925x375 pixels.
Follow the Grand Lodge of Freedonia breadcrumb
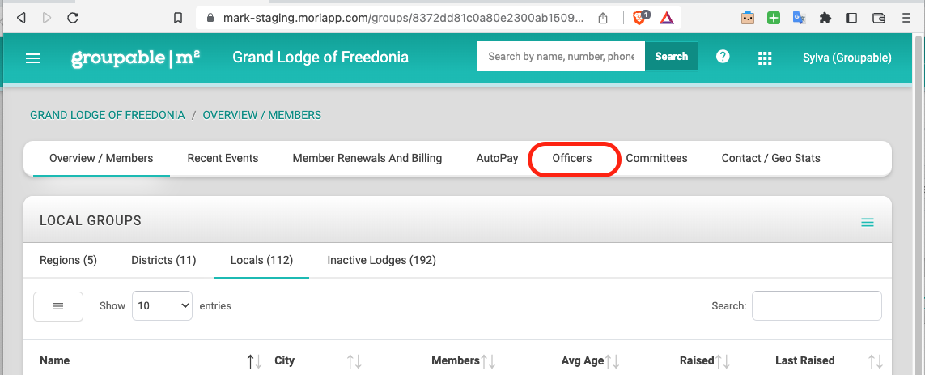(x=108, y=115)
